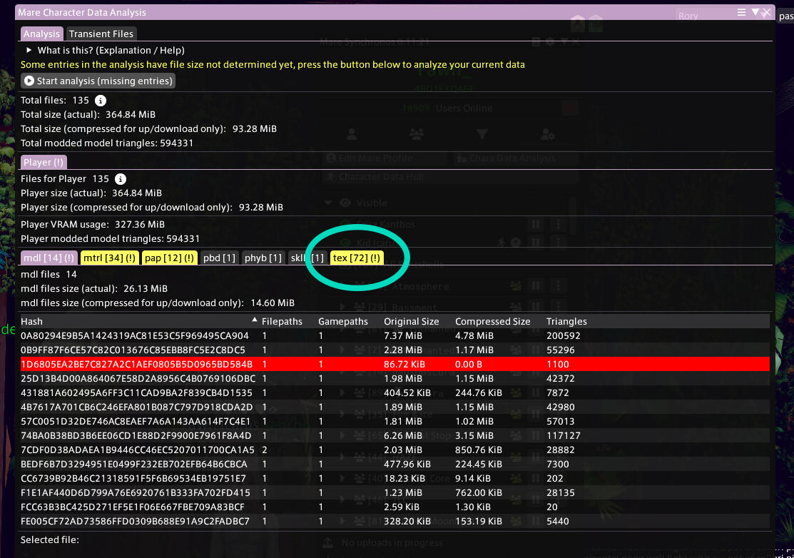
Task: Click the hamburger menu icon in title bar
Action: [742, 12]
